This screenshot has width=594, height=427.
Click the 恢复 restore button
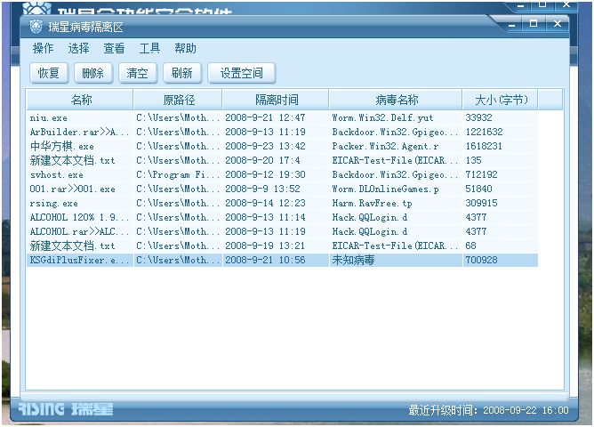(x=49, y=73)
